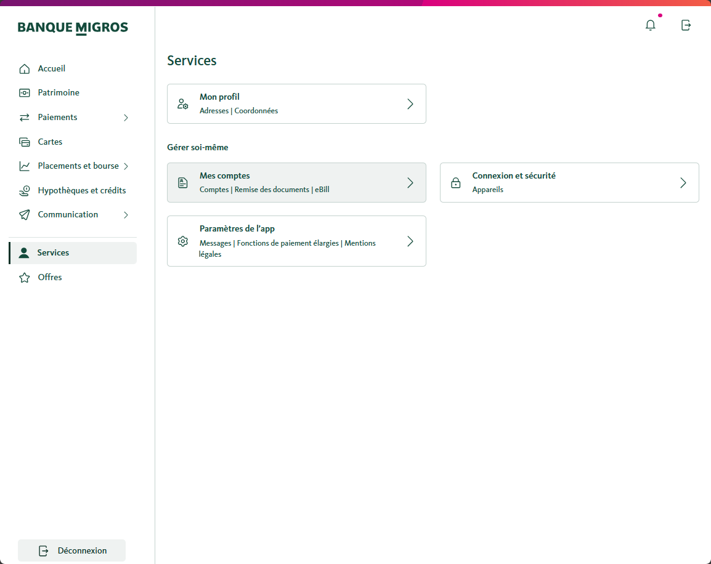
Task: Expand the Placements et bourse chevron
Action: tap(126, 166)
